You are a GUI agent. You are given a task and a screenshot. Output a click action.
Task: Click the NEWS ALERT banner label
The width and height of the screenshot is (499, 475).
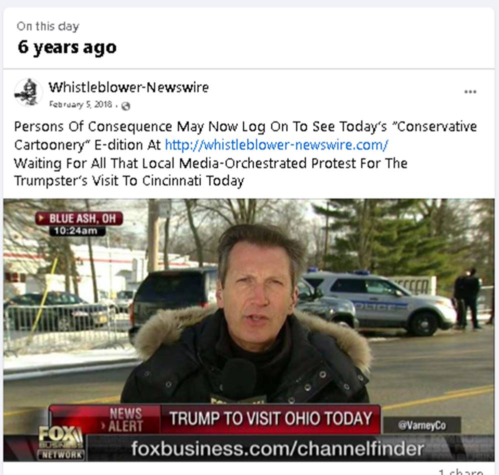click(125, 419)
